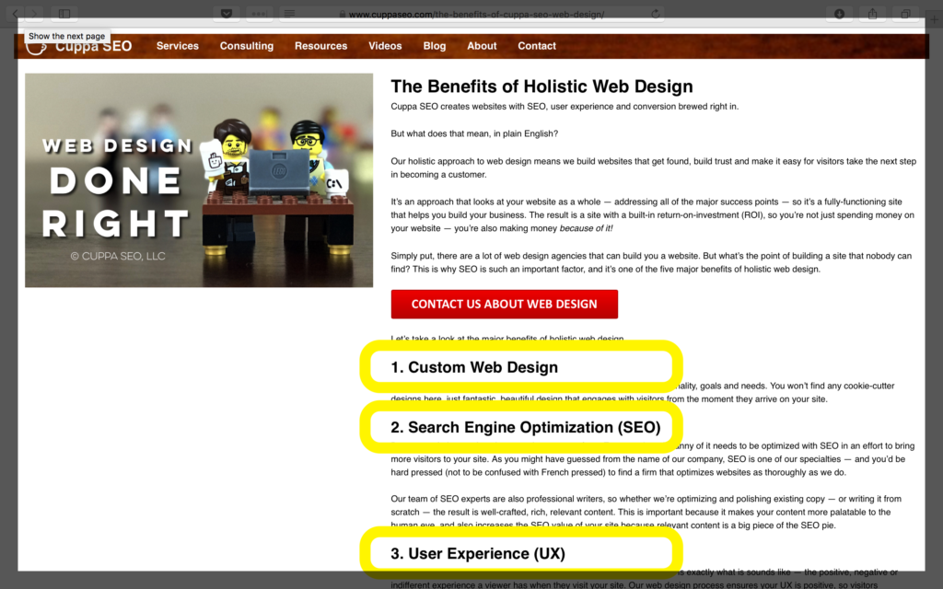Reload the current page
The height and width of the screenshot is (589, 943).
pyautogui.click(x=655, y=13)
